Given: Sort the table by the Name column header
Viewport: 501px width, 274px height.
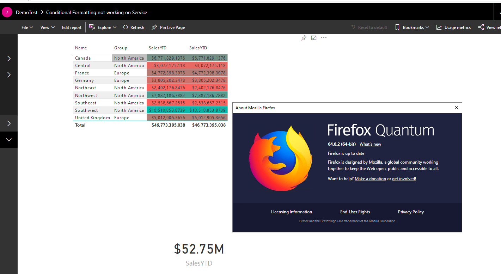Looking at the screenshot, I should click(81, 48).
